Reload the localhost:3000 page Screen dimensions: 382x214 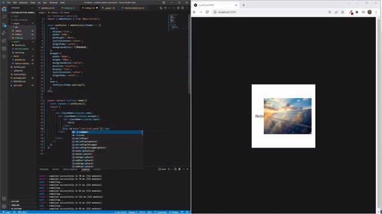(x=207, y=12)
